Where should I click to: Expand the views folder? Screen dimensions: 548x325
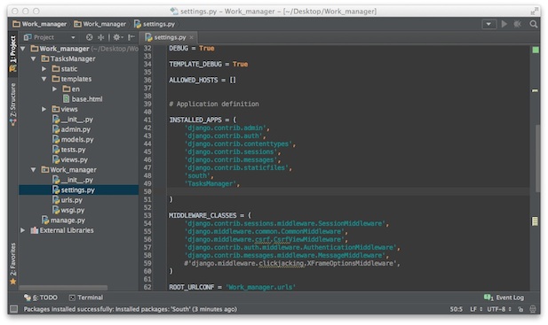[x=44, y=109]
